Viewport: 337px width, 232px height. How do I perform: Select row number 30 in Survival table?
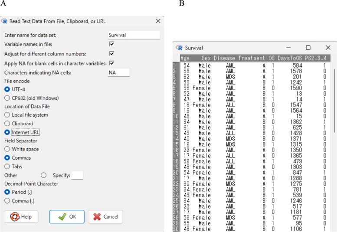(176, 229)
